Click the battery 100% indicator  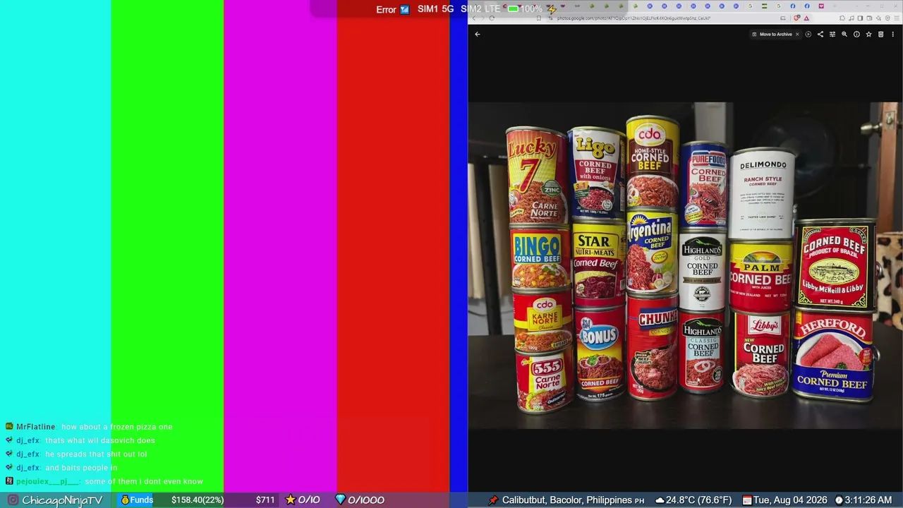(x=525, y=9)
